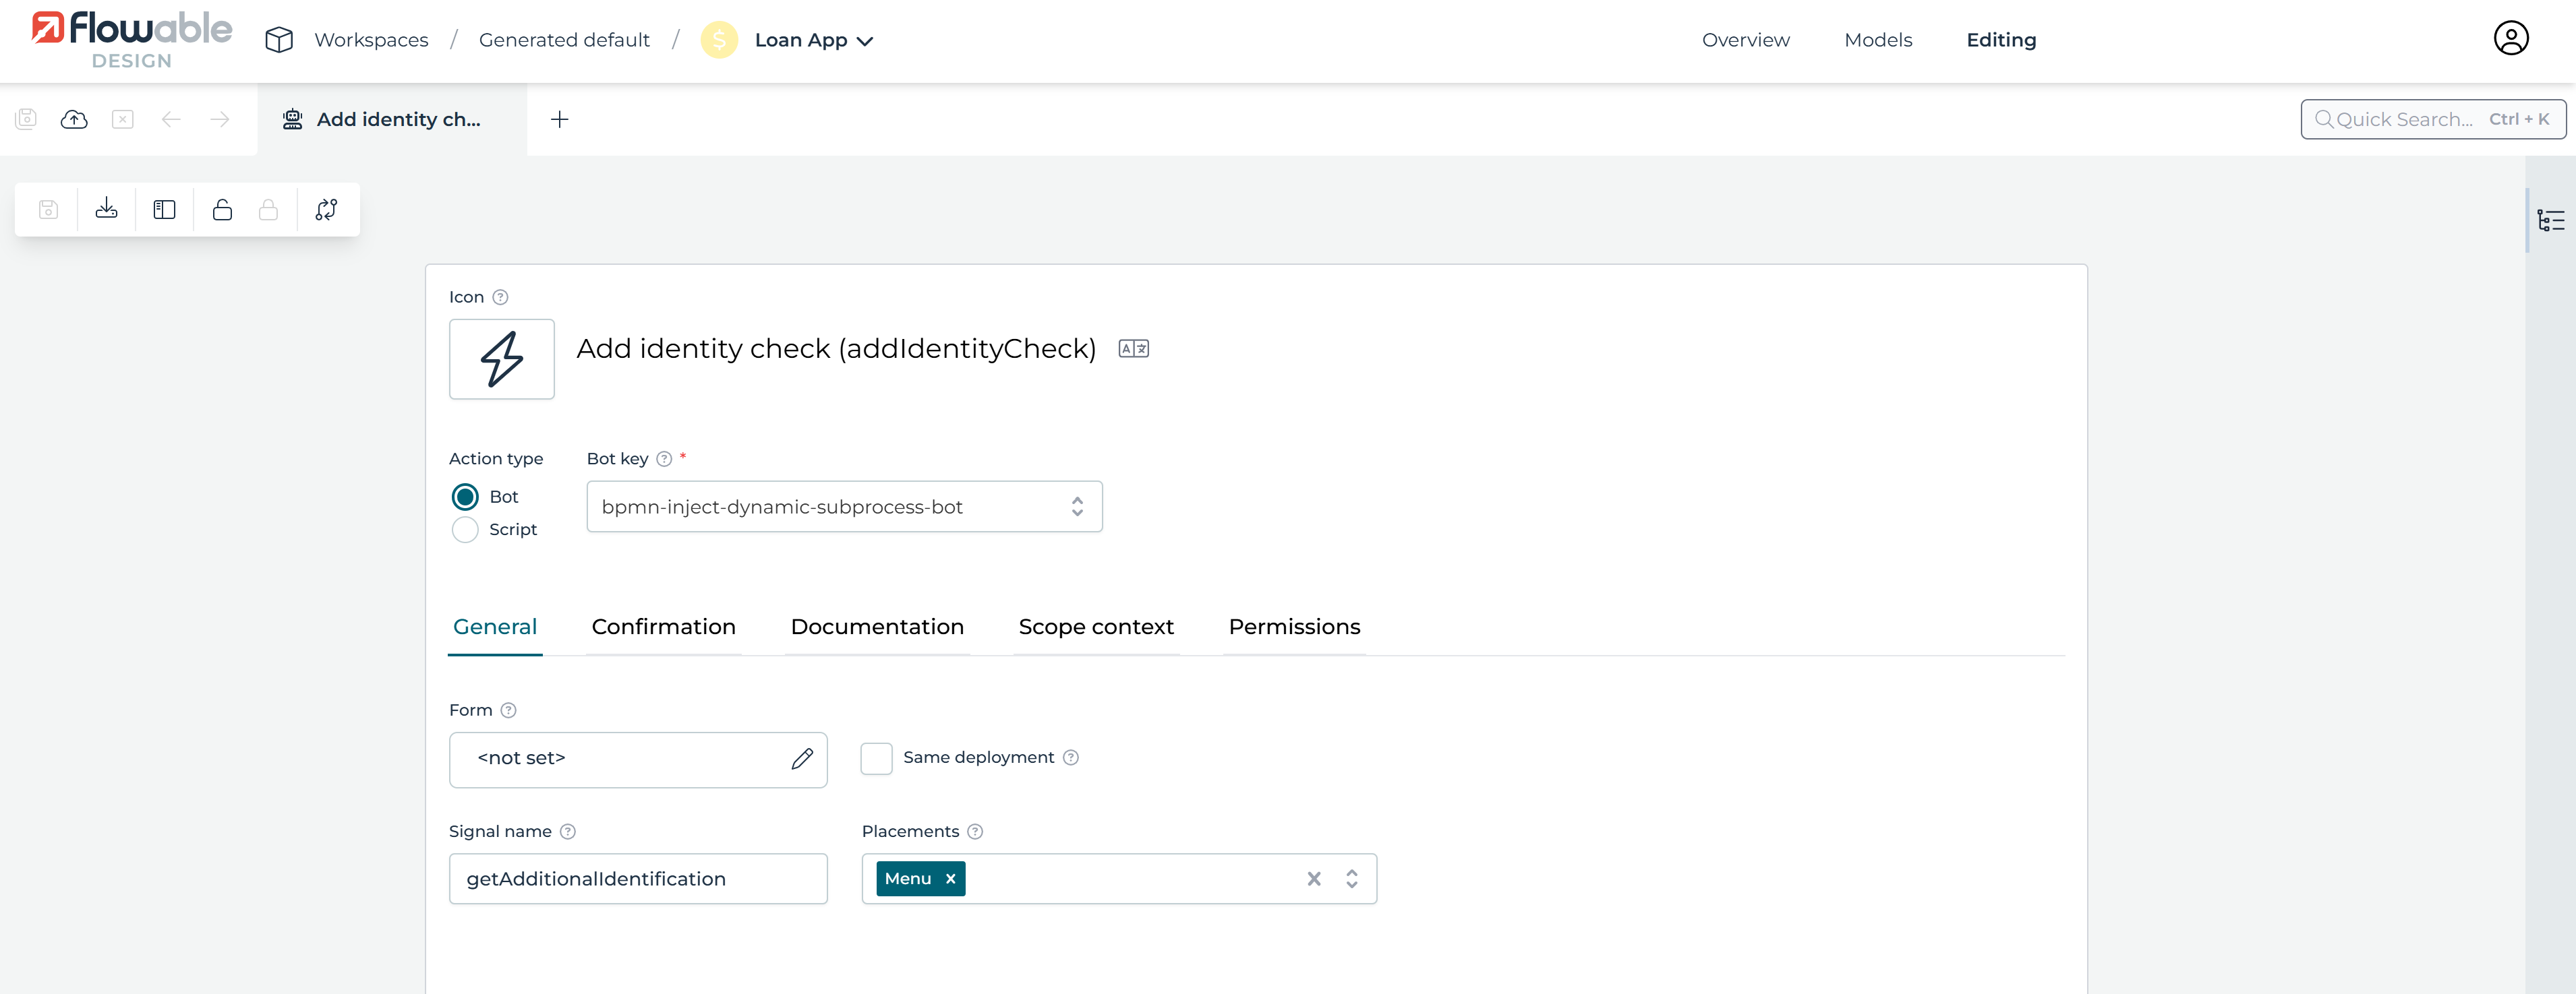The image size is (2576, 994).
Task: Open the Permissions tab
Action: pyautogui.click(x=1294, y=627)
